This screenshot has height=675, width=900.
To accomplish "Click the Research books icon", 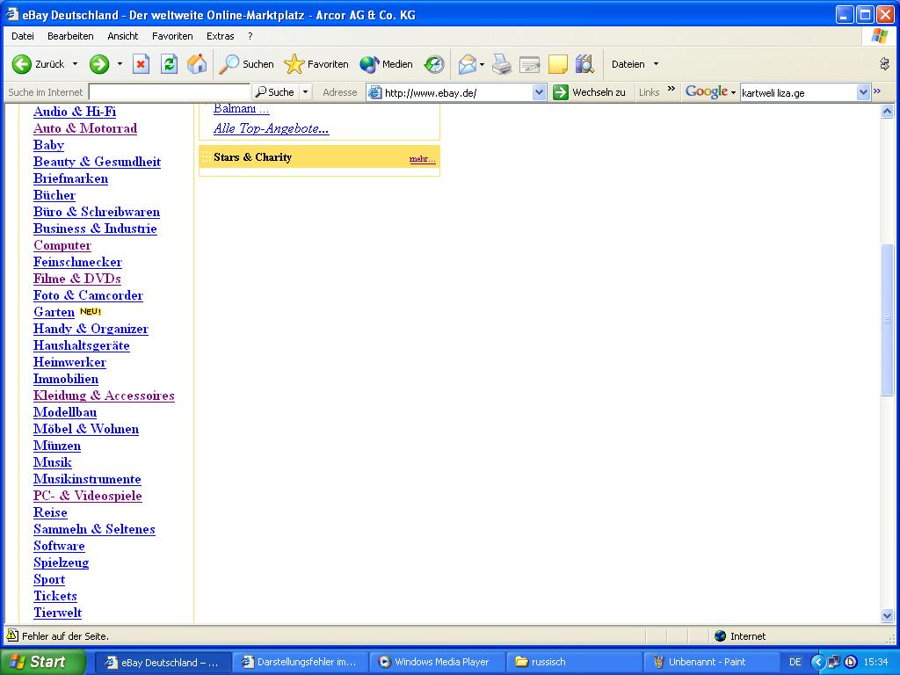I will click(584, 63).
